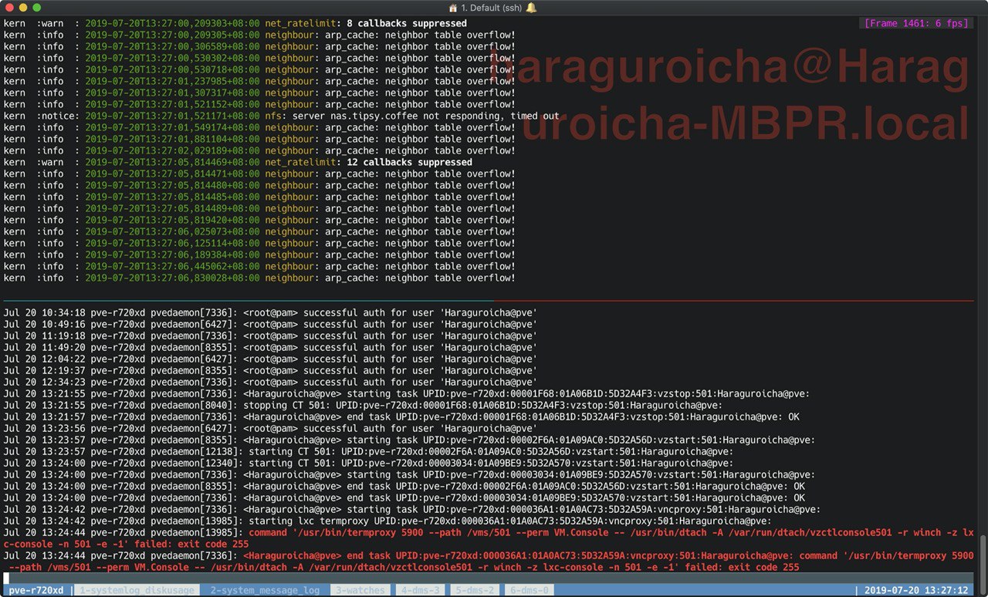Image resolution: width=988 pixels, height=597 pixels.
Task: Click the 'Jul 20 13:23:56' successful auth line
Action: tap(270, 428)
